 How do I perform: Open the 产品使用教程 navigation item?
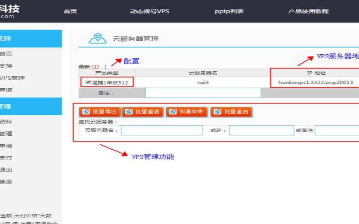(308, 11)
